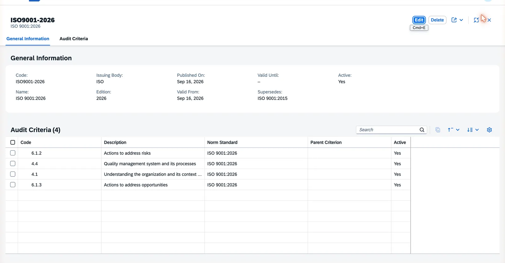Screen dimensions: 505x263
Task: Click Active 'Yes' in row 4.4
Action: (397, 164)
